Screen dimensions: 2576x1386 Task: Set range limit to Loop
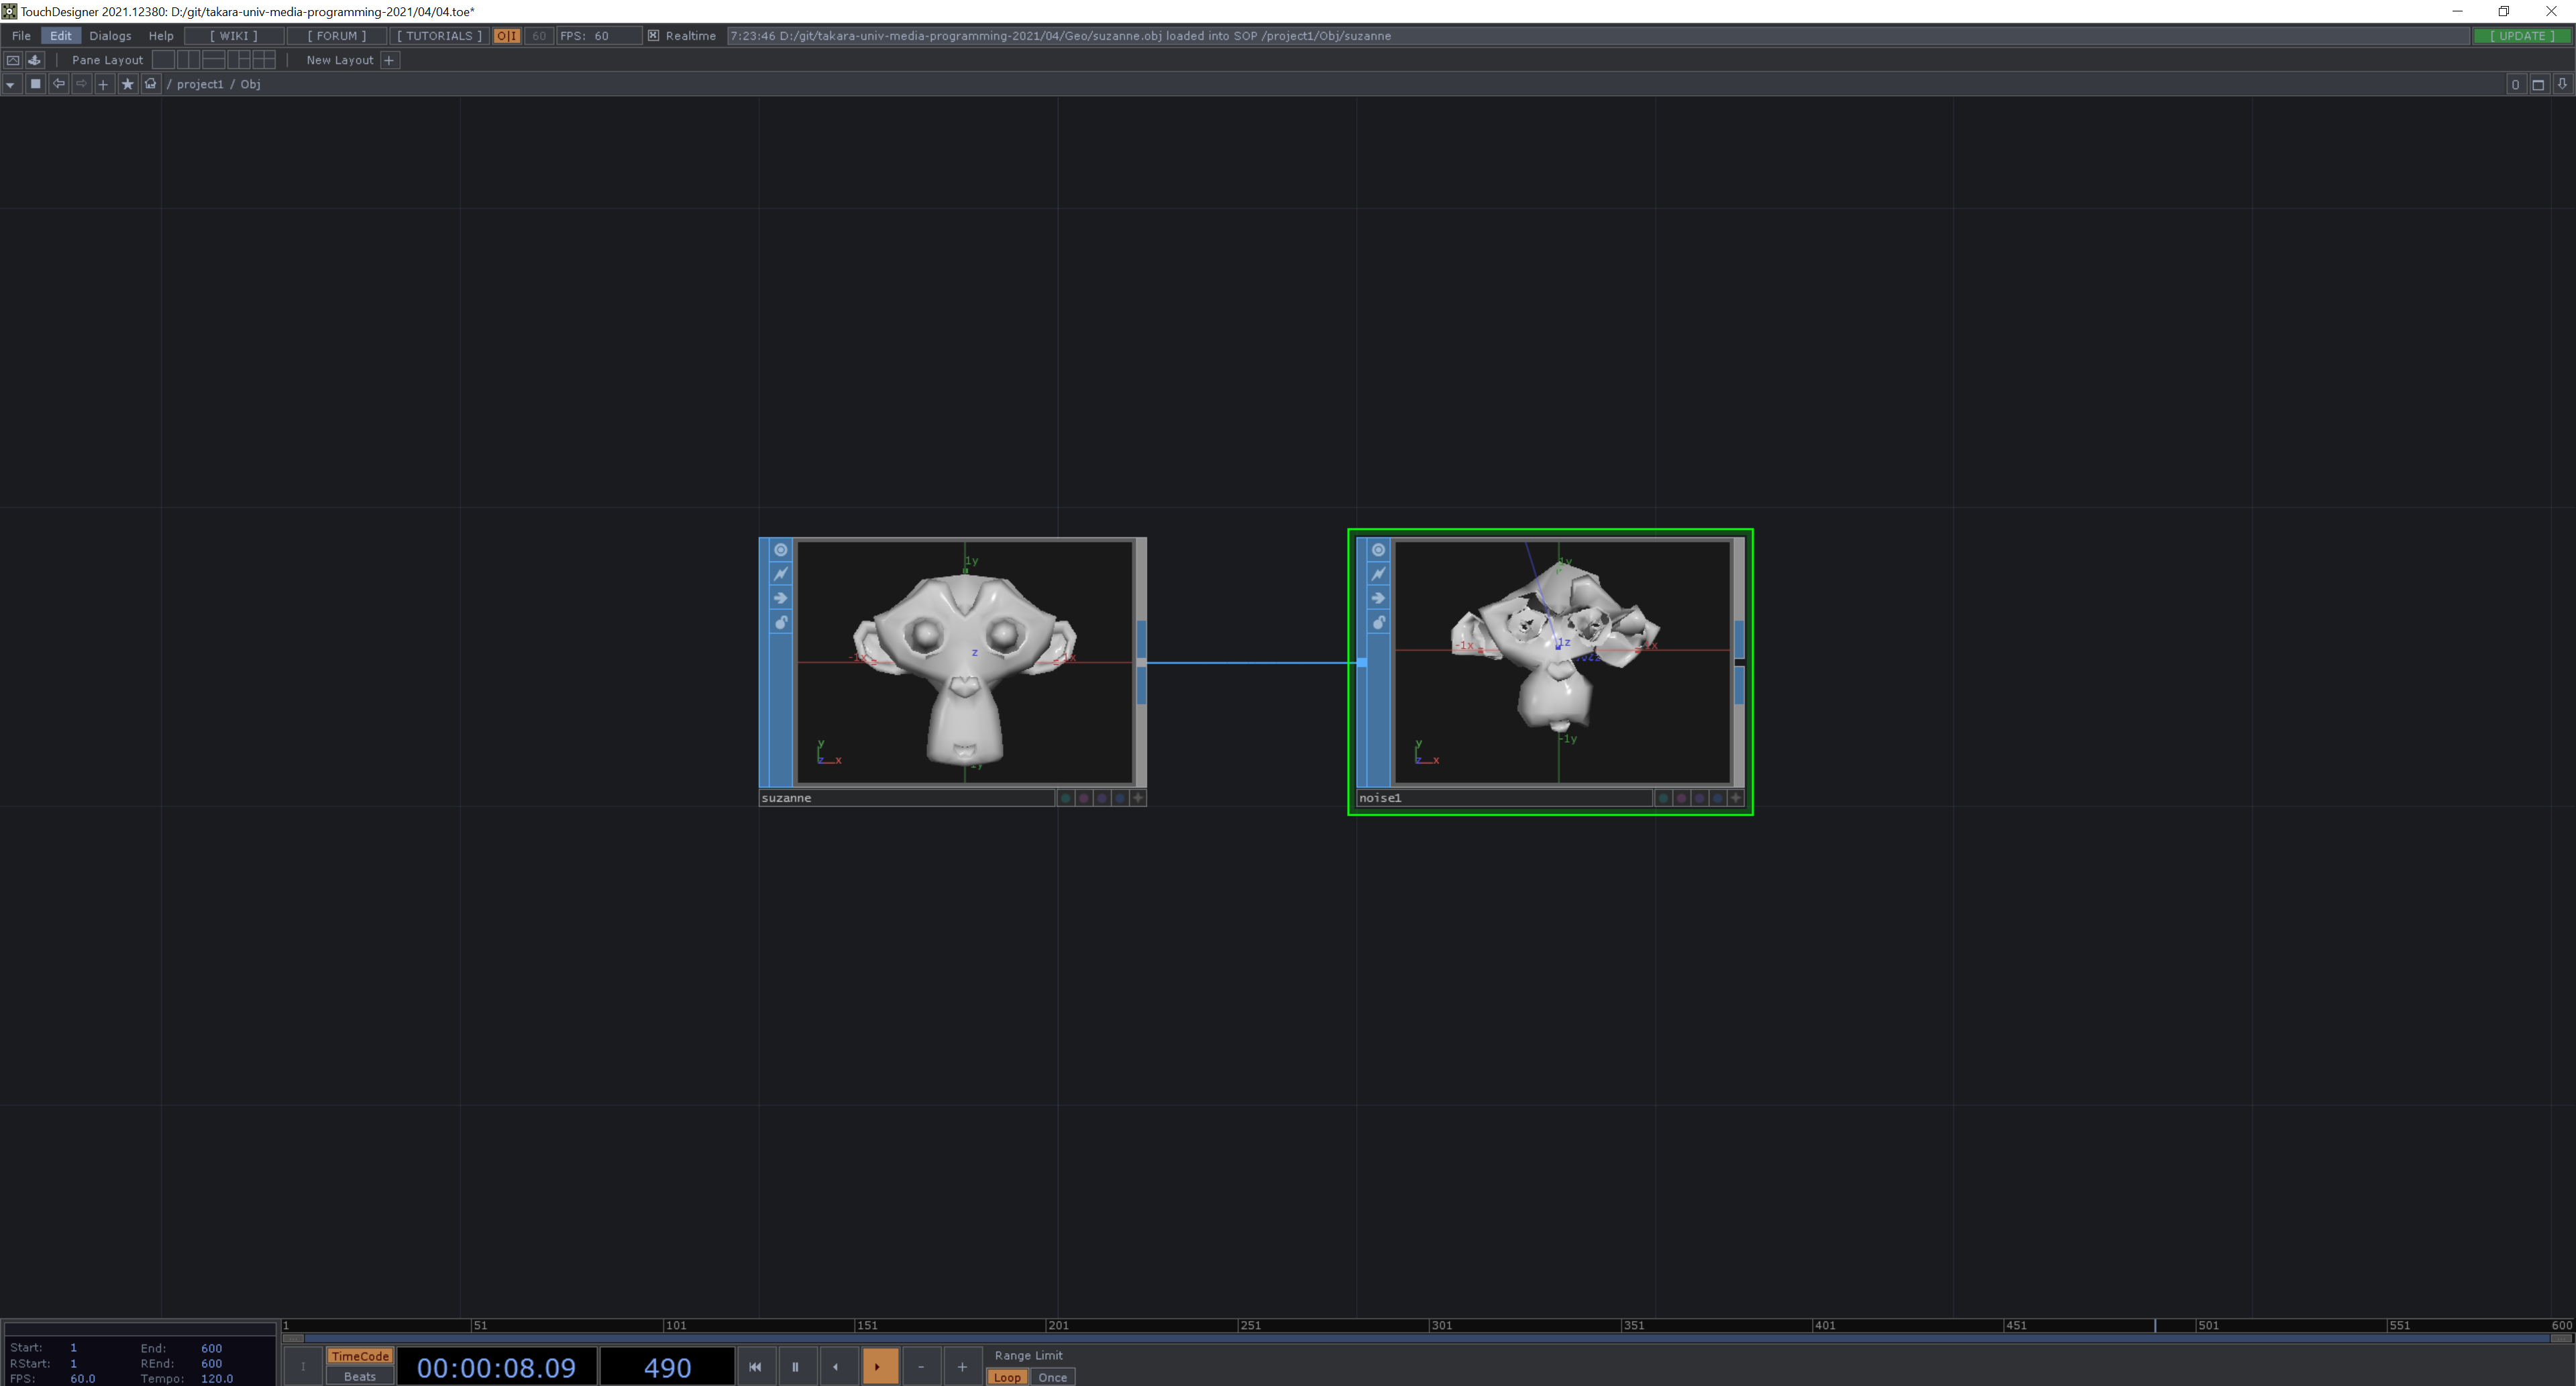(1007, 1377)
